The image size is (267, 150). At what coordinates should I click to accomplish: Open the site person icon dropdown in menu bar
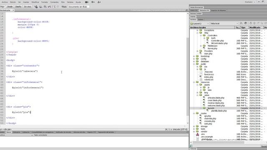[99, 2]
